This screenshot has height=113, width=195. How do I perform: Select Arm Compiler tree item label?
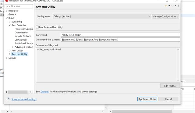19,25
